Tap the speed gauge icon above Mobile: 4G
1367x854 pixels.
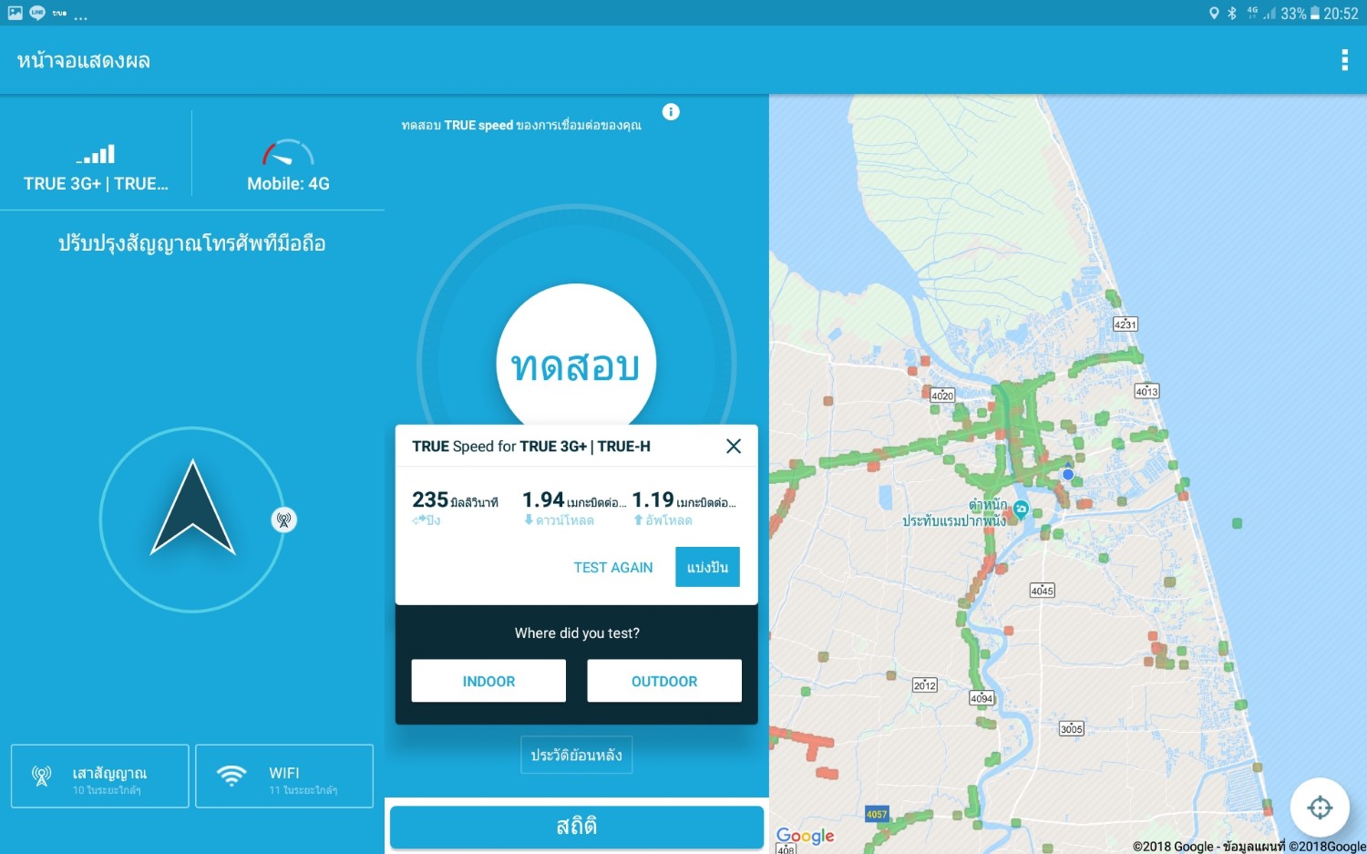(288, 153)
